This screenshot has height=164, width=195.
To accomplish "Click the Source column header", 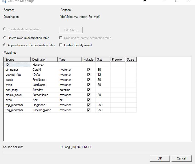I will point(17,60).
